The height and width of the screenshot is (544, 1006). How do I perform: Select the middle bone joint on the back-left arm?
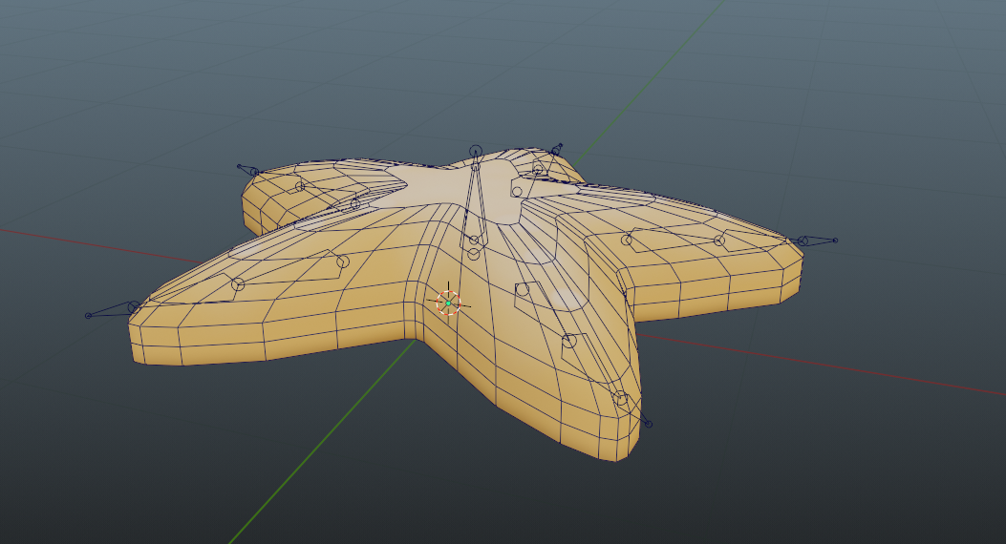(300, 187)
